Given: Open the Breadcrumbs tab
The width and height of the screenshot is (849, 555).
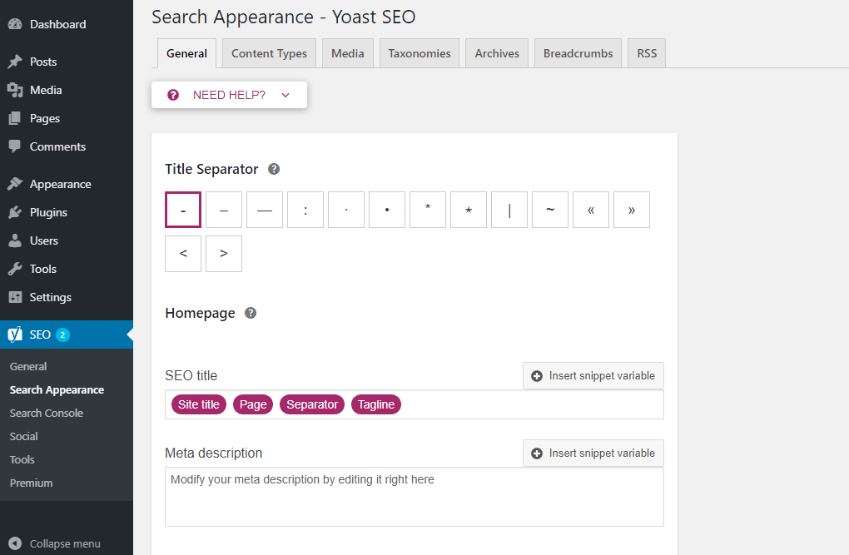Looking at the screenshot, I should [578, 52].
